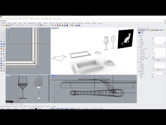Image resolution: width=166 pixels, height=125 pixels.
Task: Select the pointer arrow in left sidebar
Action: pyautogui.click(x=1, y=29)
